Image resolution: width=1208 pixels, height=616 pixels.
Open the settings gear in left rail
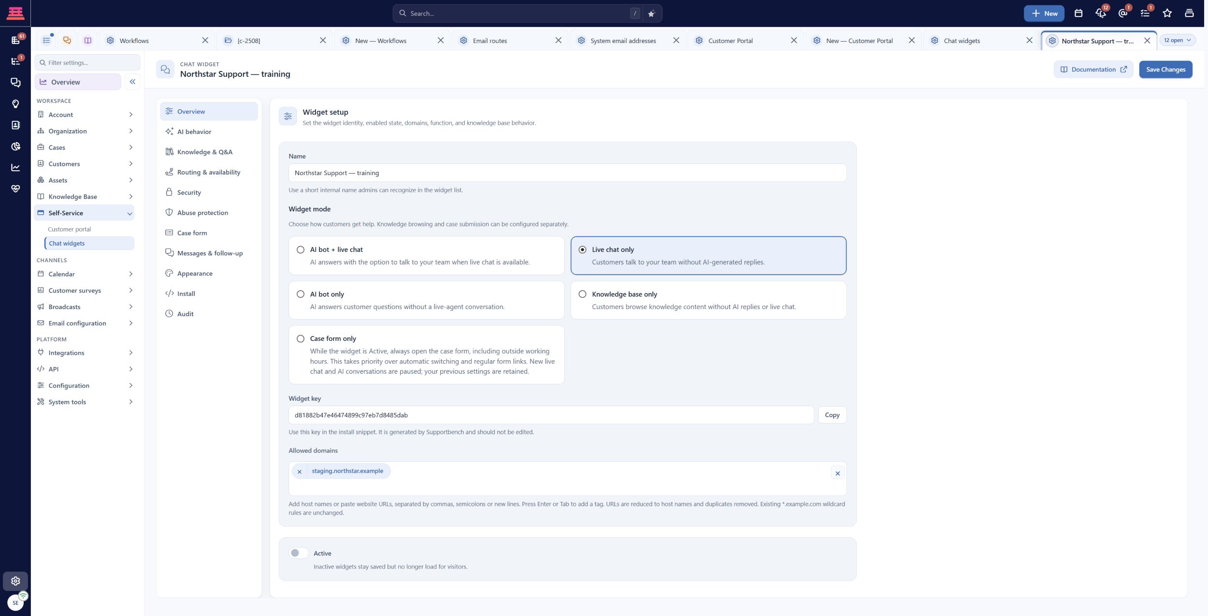pyautogui.click(x=15, y=581)
